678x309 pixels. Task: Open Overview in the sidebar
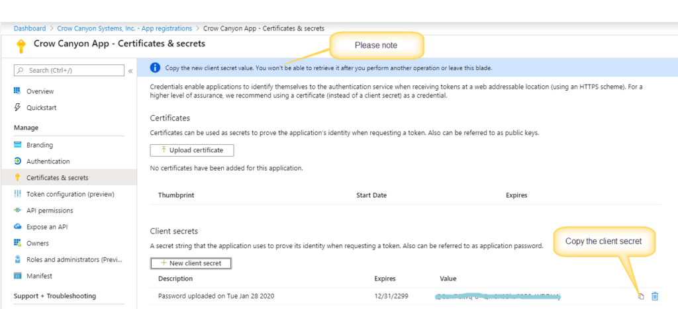pyautogui.click(x=40, y=91)
